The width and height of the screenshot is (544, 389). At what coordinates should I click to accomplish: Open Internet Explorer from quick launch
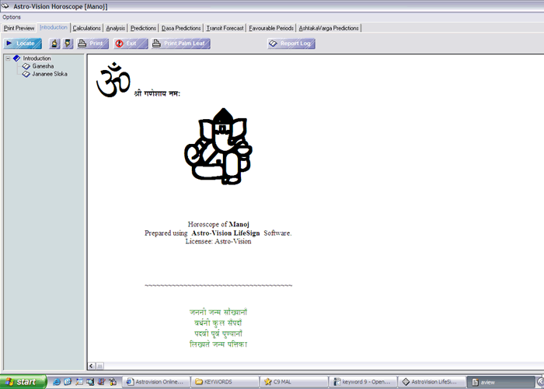coord(56,382)
